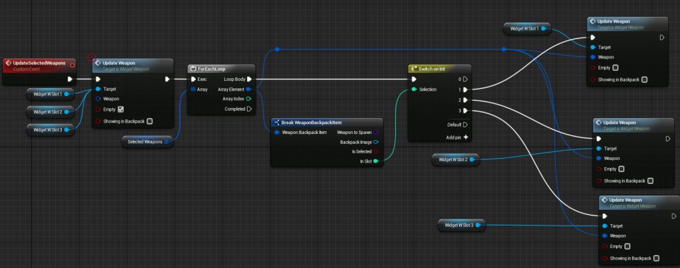Image resolution: width=680 pixels, height=268 pixels.
Task: Click the Default exec pin on Switch on Int
Action: [x=466, y=125]
